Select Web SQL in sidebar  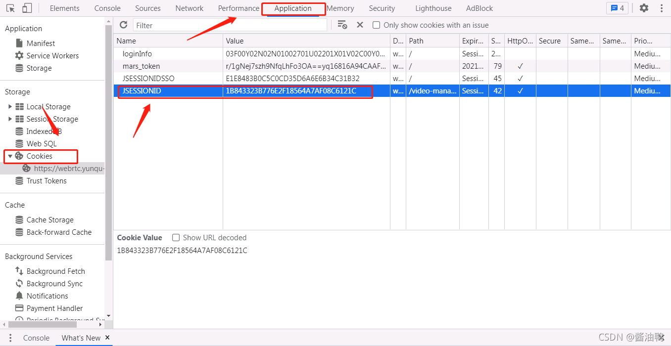click(x=42, y=144)
